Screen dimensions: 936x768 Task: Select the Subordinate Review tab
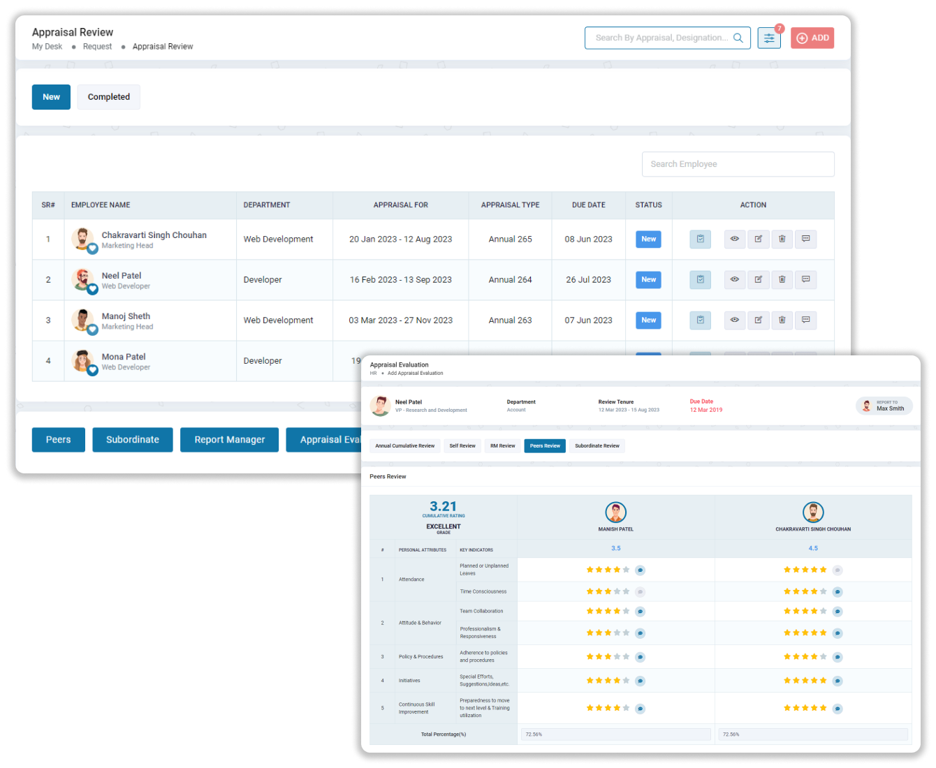(597, 445)
